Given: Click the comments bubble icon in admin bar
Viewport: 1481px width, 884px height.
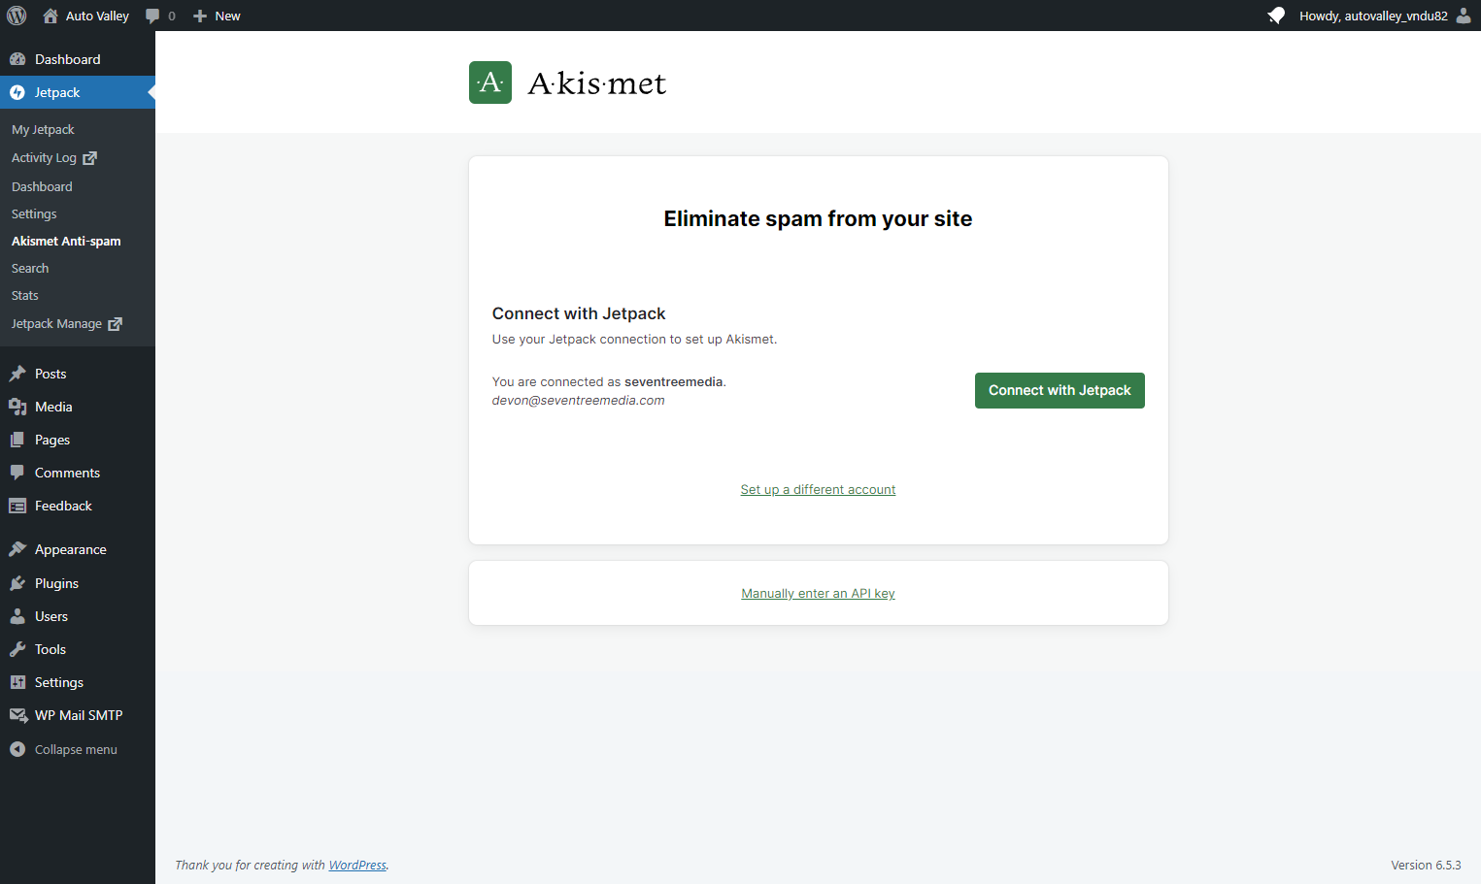Looking at the screenshot, I should point(152,16).
